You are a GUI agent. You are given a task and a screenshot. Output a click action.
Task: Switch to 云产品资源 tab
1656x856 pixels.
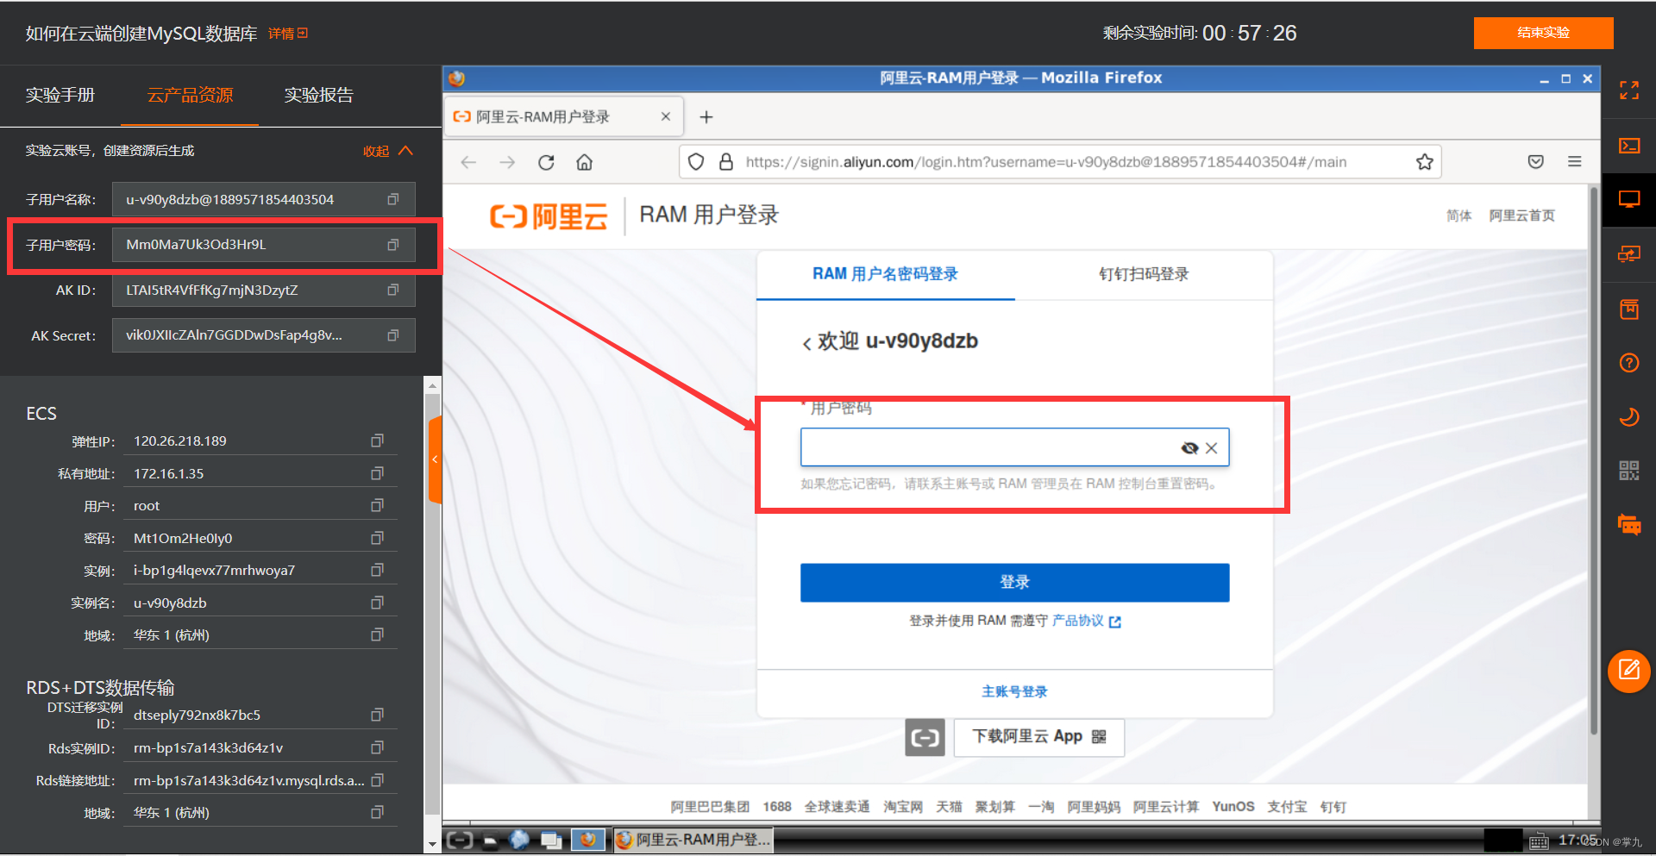(190, 95)
